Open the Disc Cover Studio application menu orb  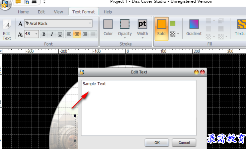5,4
